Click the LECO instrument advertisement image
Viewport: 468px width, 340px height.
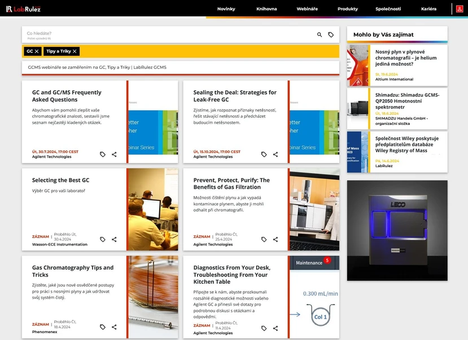click(397, 230)
